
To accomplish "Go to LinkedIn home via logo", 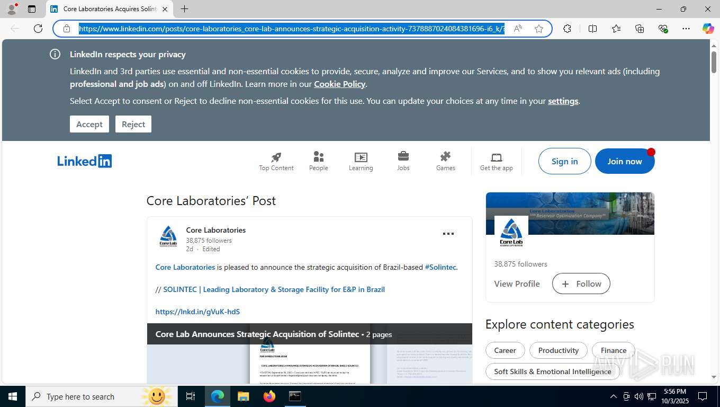I will tap(85, 161).
